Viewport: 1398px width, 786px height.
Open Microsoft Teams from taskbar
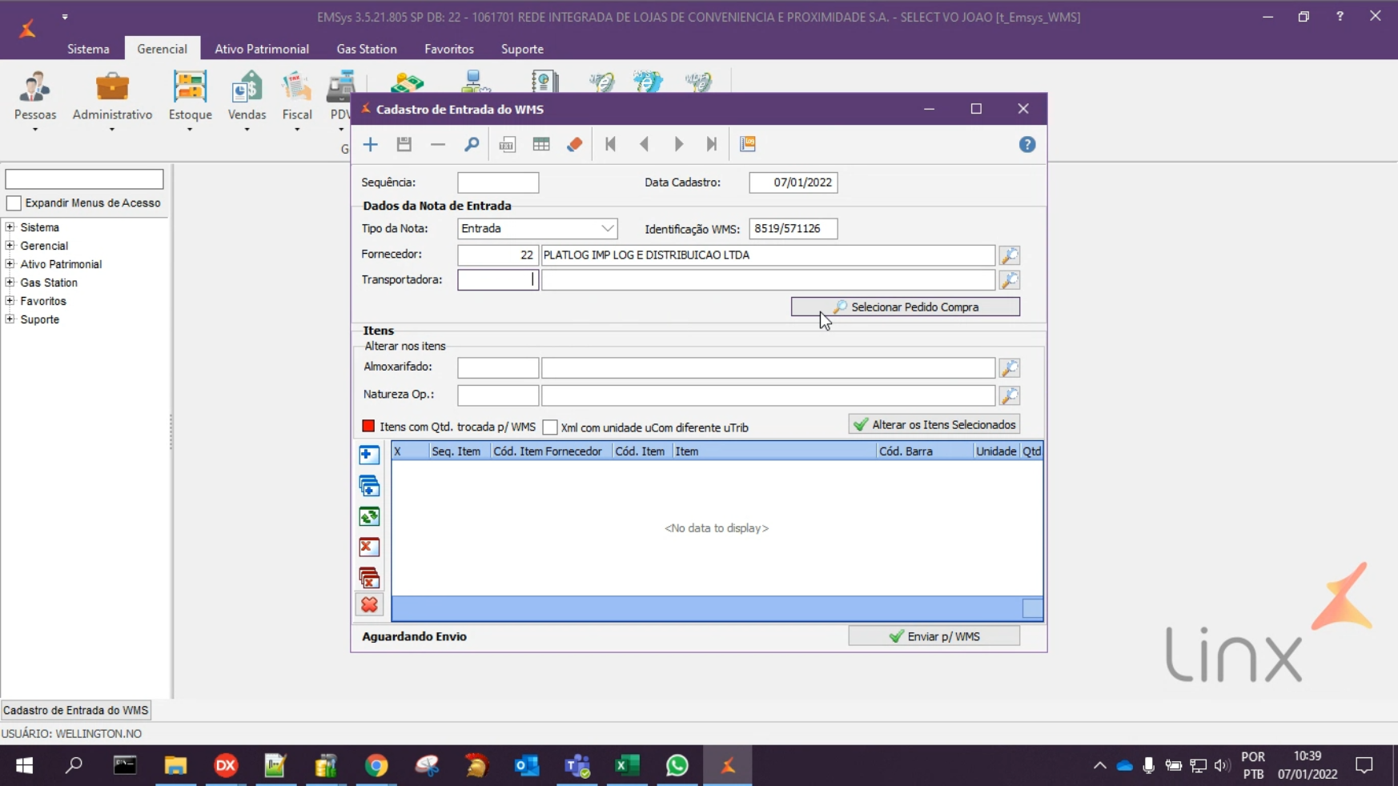tap(576, 766)
